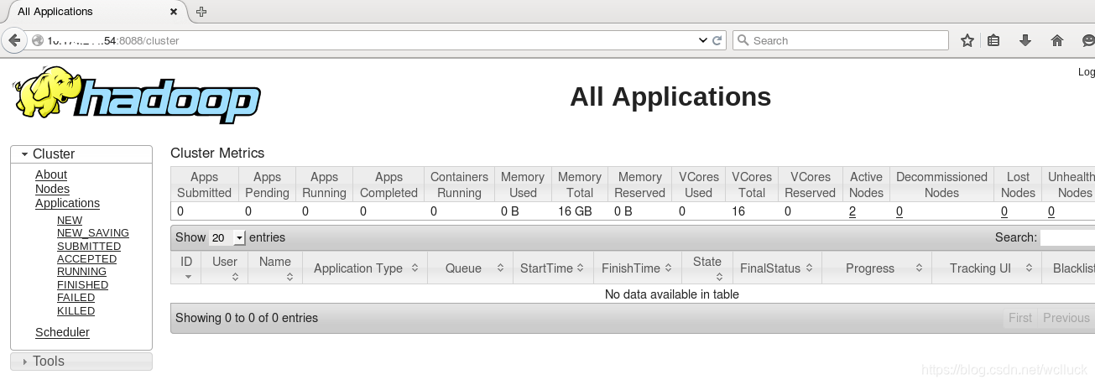Sort table by Progress column

tap(877, 268)
